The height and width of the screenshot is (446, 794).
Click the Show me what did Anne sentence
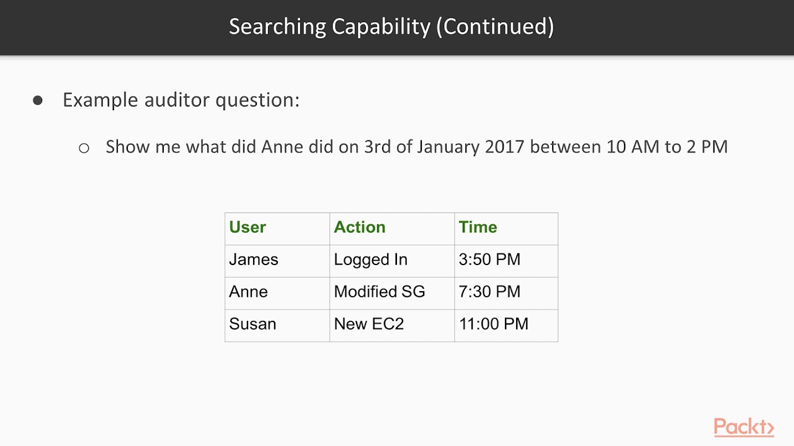click(416, 147)
